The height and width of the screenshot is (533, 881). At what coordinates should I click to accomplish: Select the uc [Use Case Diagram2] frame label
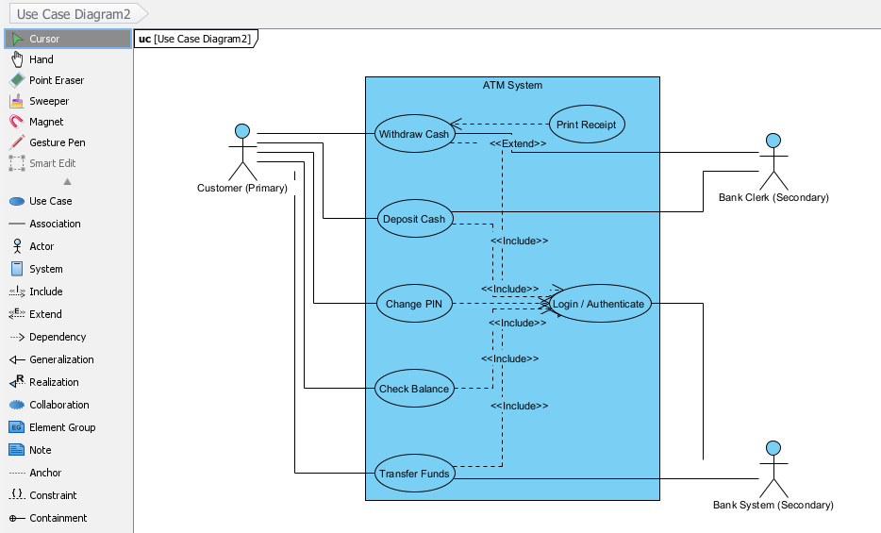point(195,39)
